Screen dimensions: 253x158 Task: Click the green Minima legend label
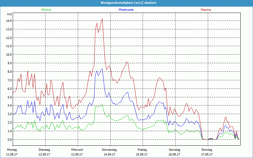[46, 10]
